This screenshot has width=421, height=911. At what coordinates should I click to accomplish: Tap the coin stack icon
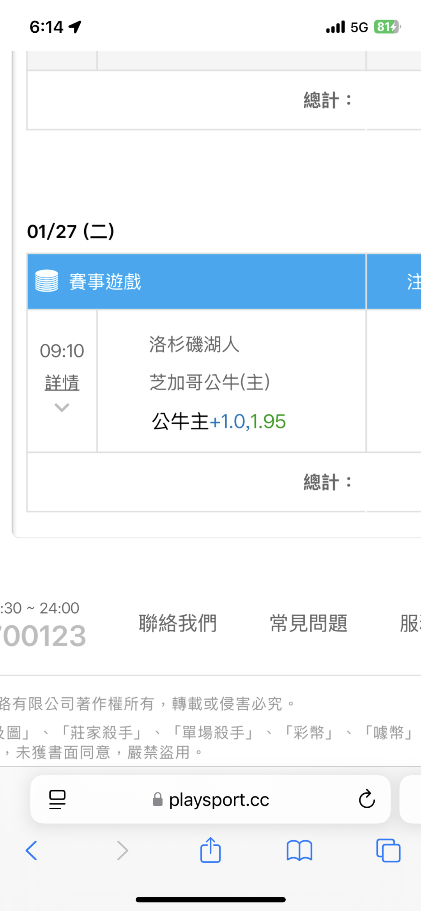click(x=47, y=281)
